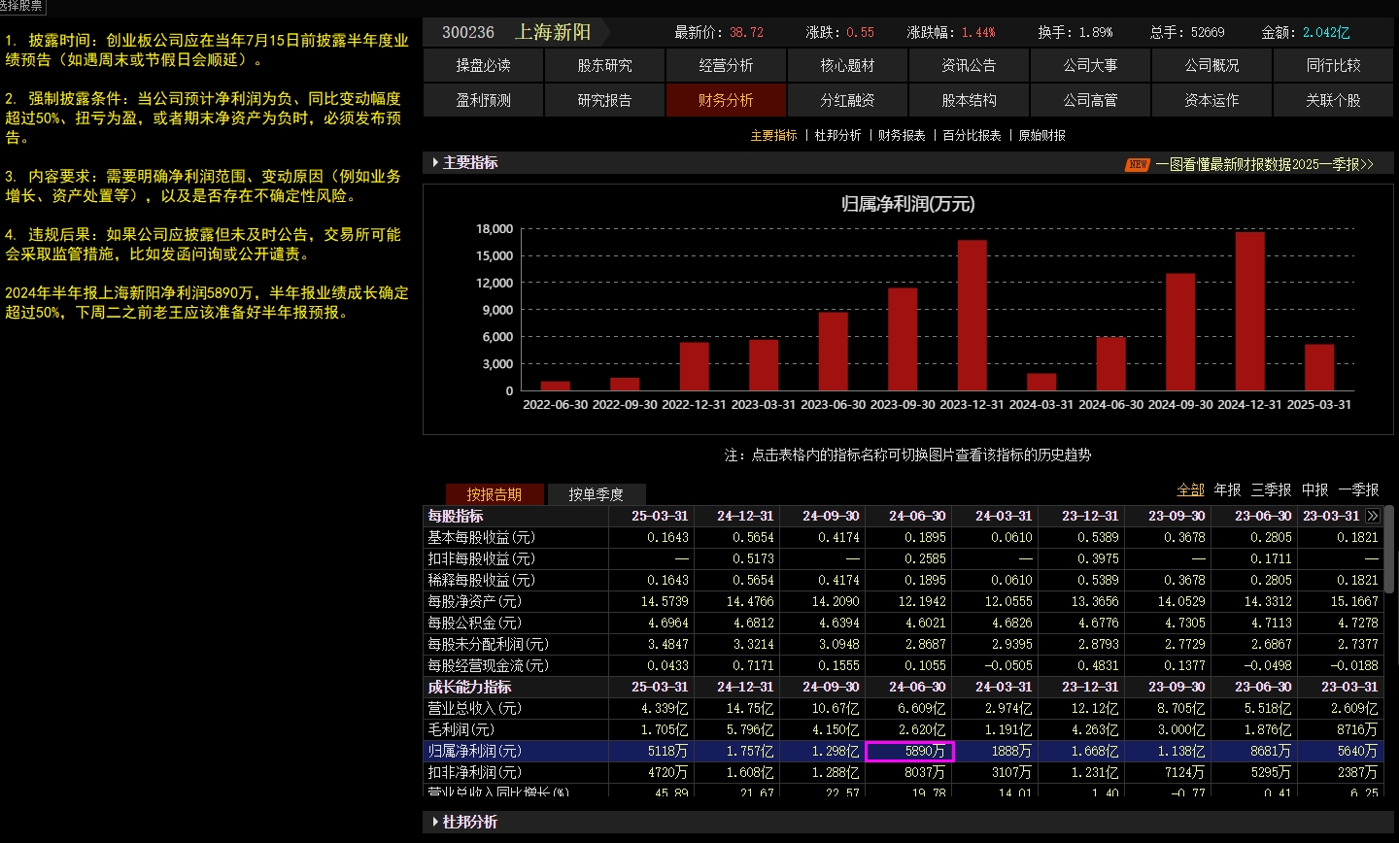Select the 毛利润(元) indicator row
The height and width of the screenshot is (843, 1399).
coord(902,729)
